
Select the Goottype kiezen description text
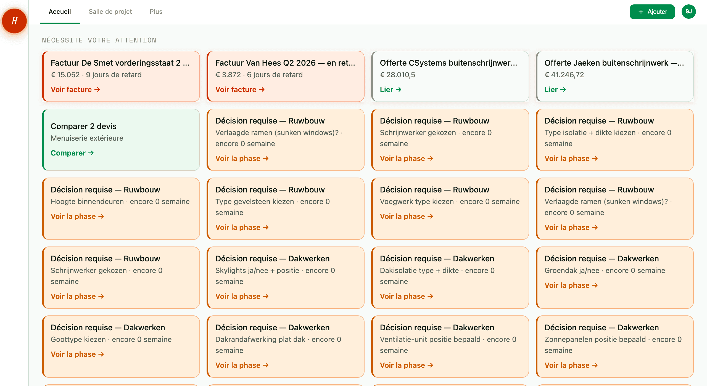(x=111, y=339)
